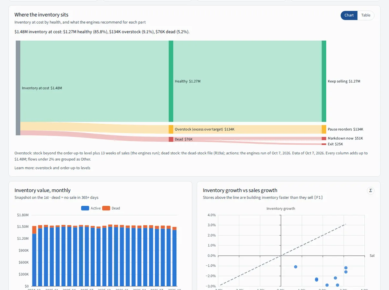Switch the inventory view to Chart
The height and width of the screenshot is (290, 389).
[x=349, y=15]
